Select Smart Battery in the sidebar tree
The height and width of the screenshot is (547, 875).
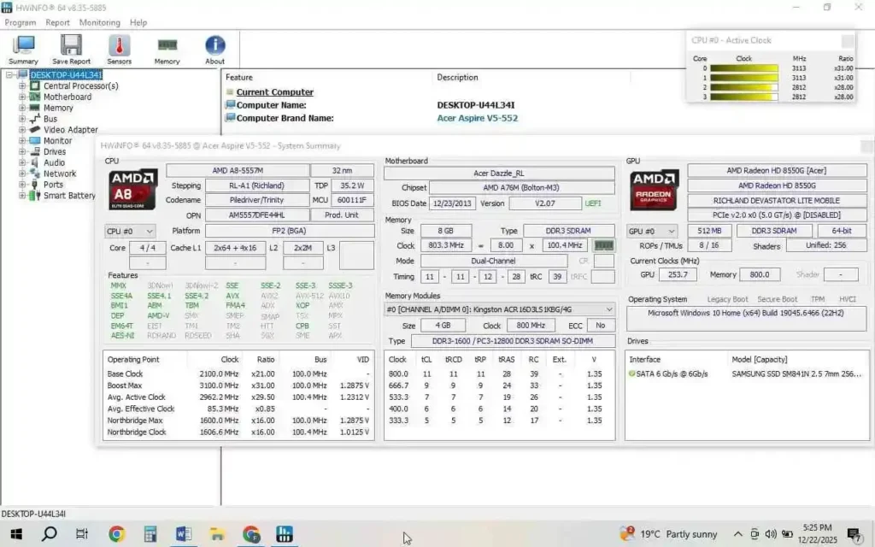point(68,195)
